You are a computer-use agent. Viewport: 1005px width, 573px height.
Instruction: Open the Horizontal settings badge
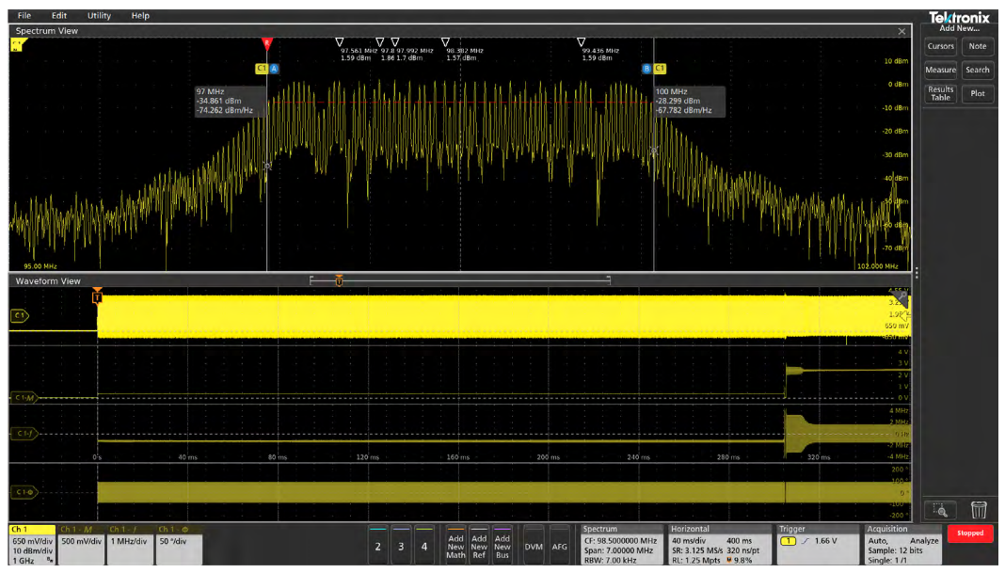pos(718,546)
